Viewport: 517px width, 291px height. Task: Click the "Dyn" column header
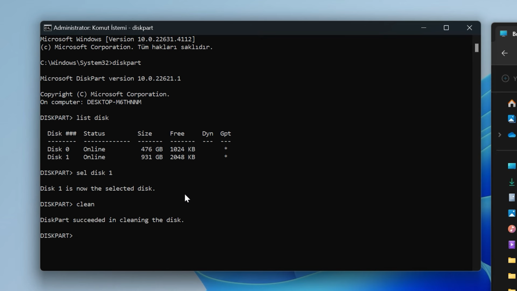tap(207, 134)
